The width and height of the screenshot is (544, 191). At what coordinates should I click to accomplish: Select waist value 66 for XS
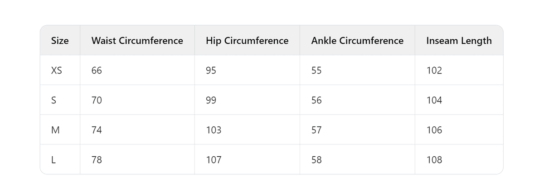pyautogui.click(x=97, y=70)
